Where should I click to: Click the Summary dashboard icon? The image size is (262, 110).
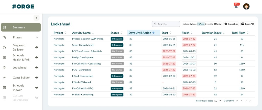5,27
